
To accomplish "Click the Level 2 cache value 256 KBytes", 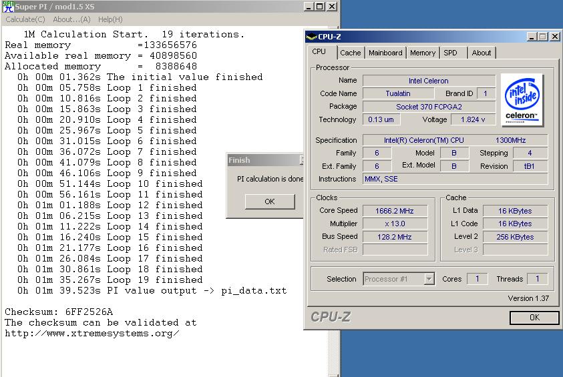I will [515, 237].
